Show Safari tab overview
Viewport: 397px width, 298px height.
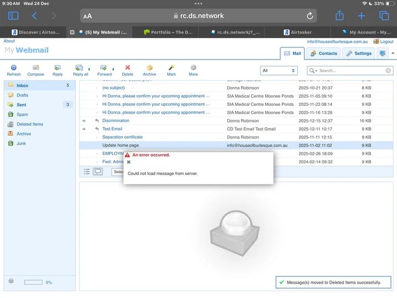pyautogui.click(x=384, y=15)
